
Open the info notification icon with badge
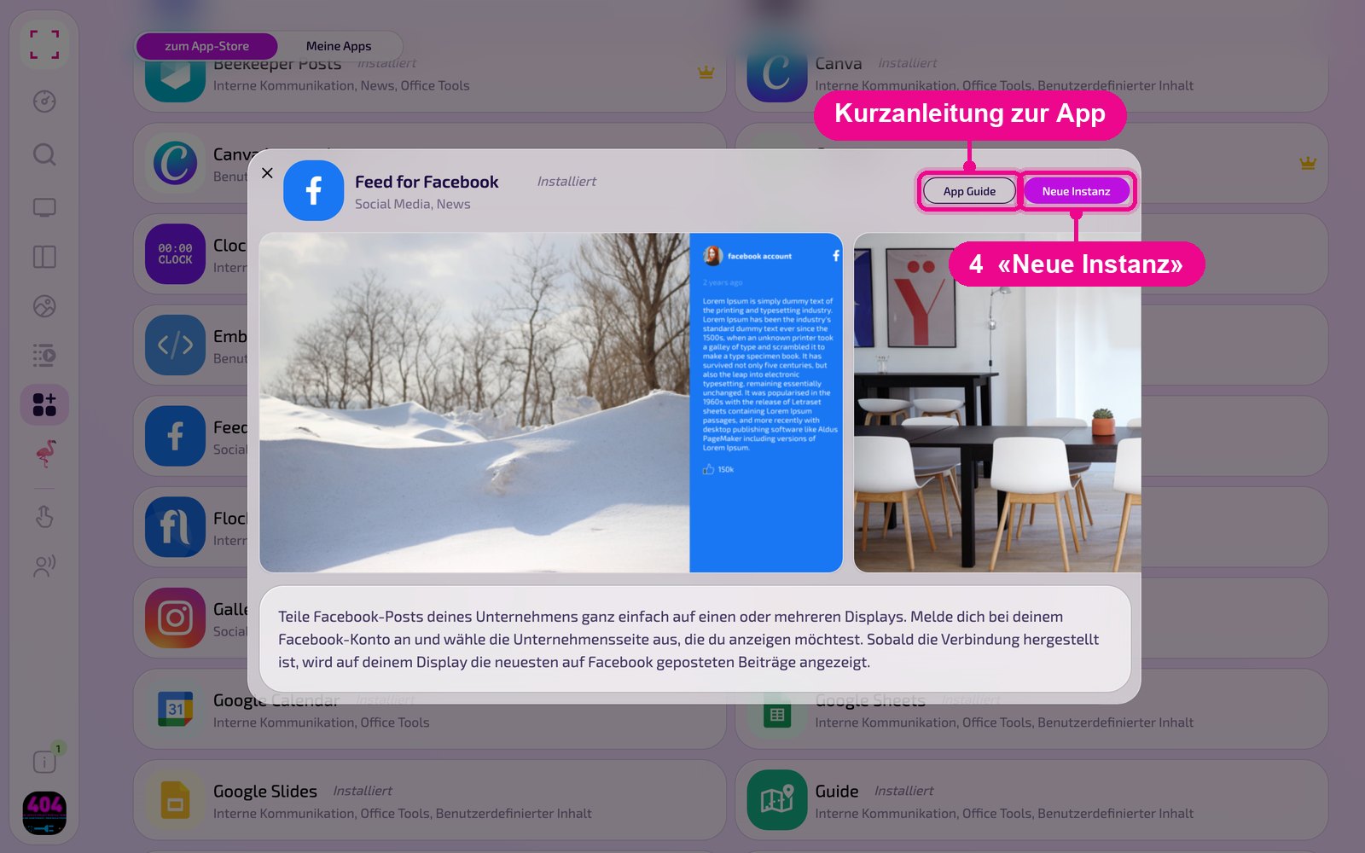click(45, 761)
